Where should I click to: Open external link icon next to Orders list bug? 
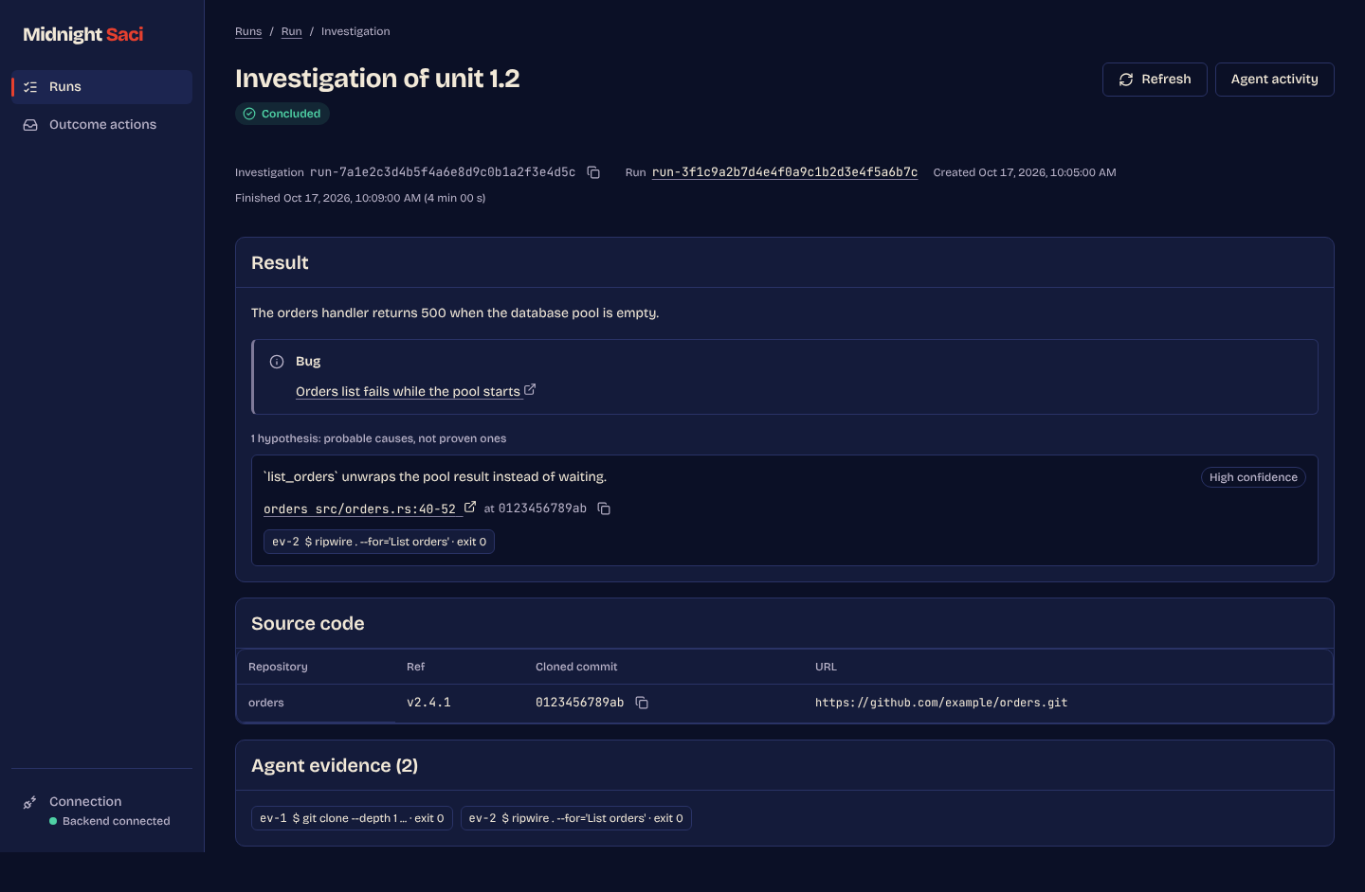tap(530, 389)
